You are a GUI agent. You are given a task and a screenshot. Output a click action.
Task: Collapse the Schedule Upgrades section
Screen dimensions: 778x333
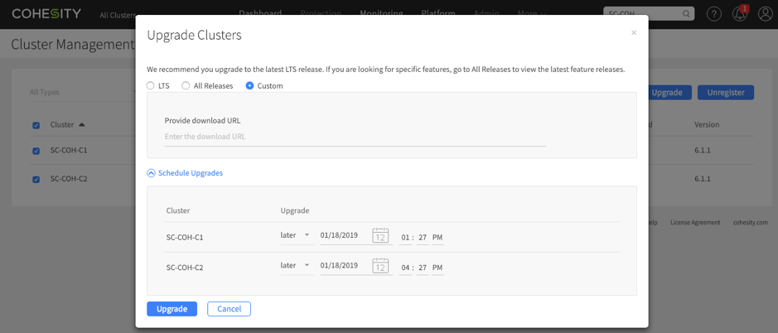point(151,173)
